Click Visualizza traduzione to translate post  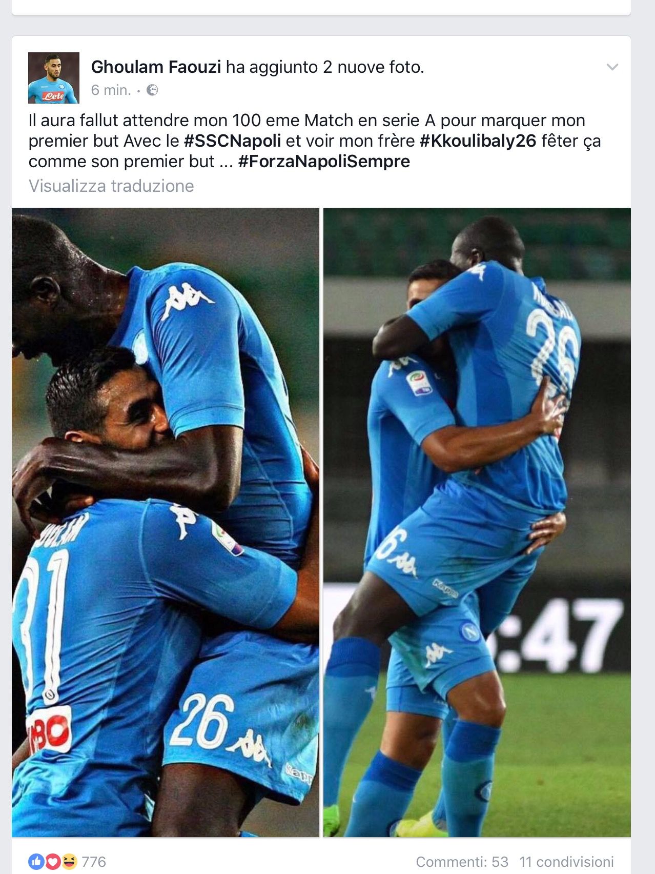(111, 186)
